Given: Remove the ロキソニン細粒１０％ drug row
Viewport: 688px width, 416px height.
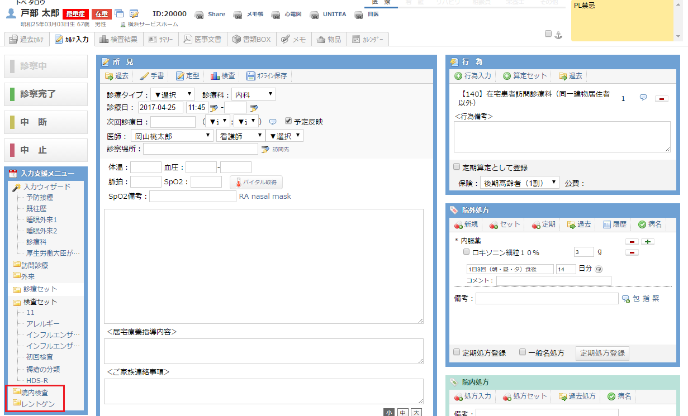Looking at the screenshot, I should [632, 252].
